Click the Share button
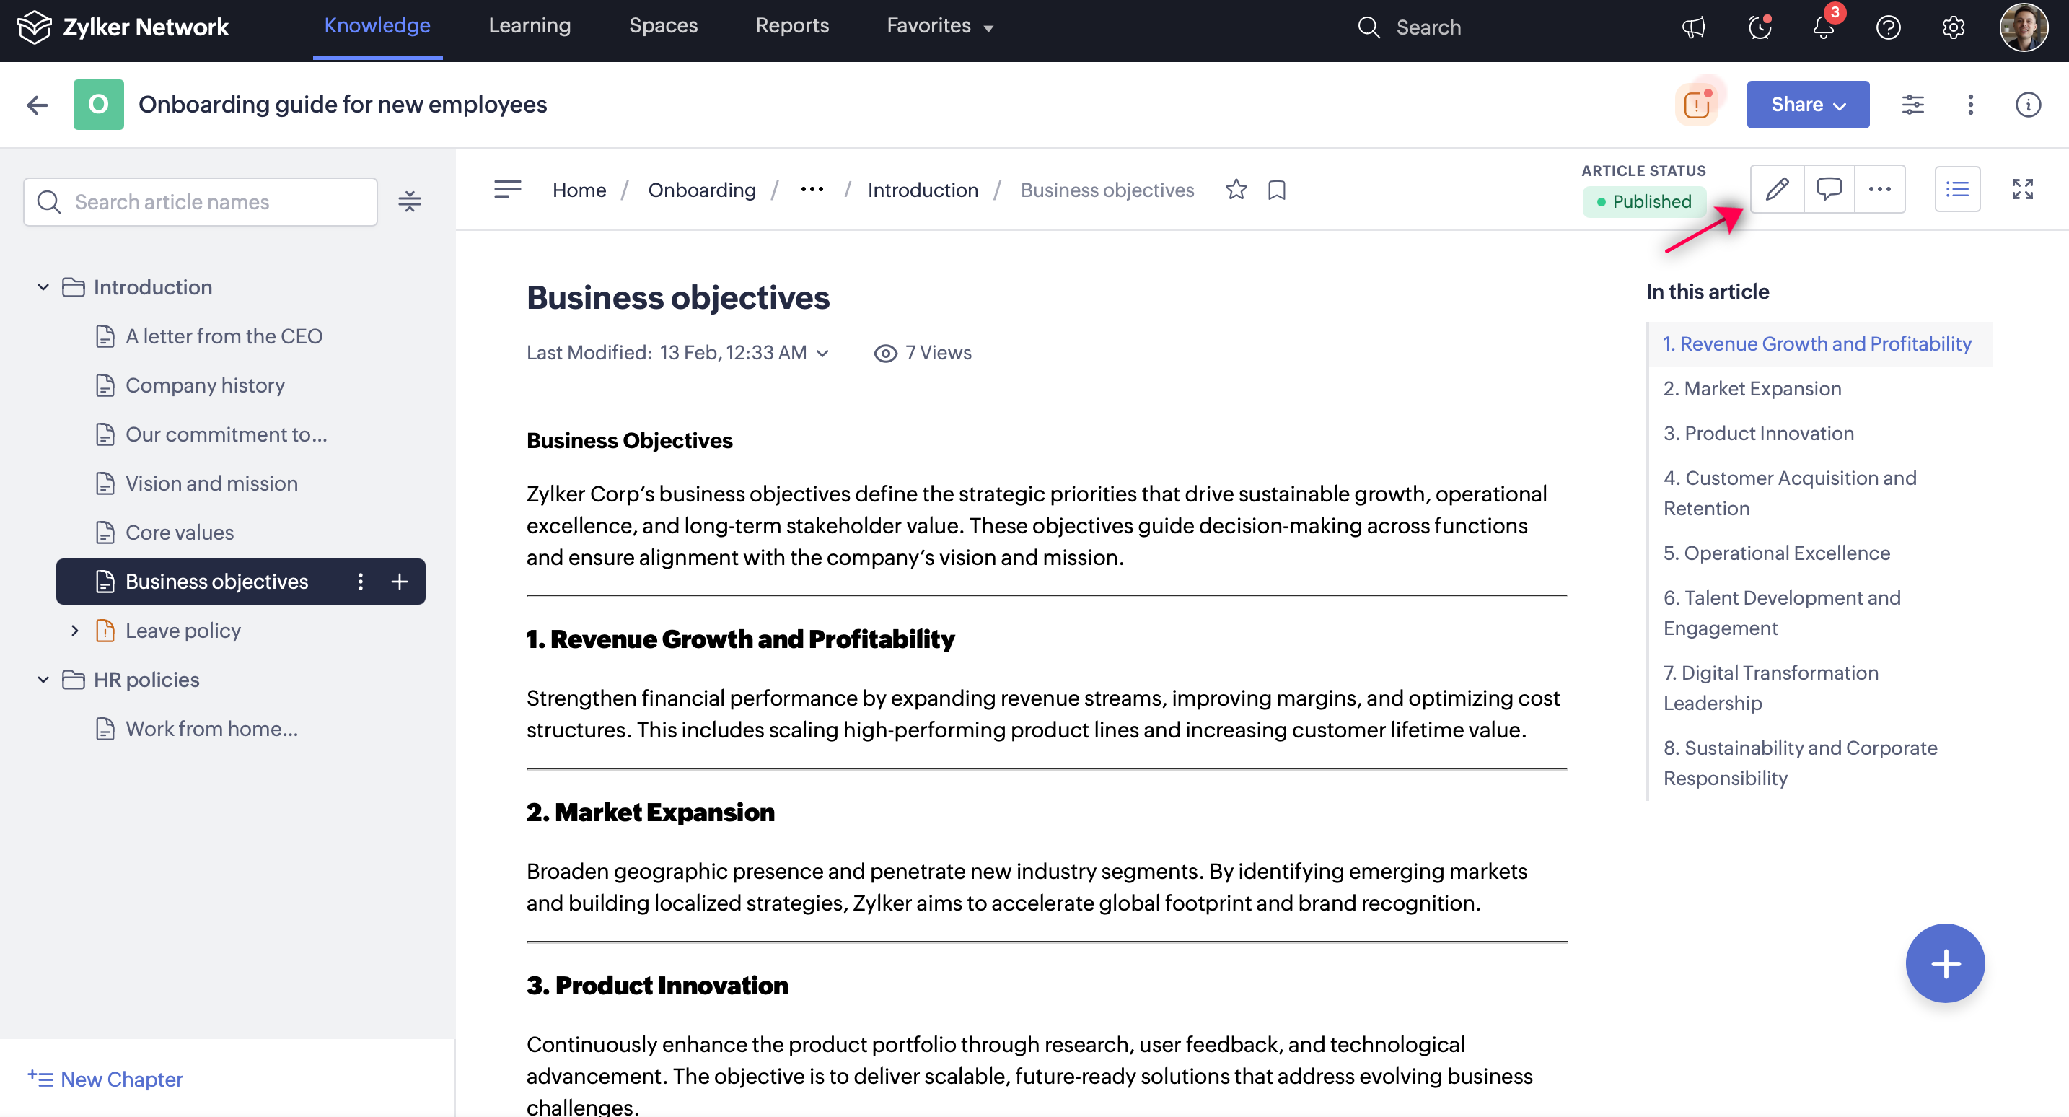 pyautogui.click(x=1807, y=105)
